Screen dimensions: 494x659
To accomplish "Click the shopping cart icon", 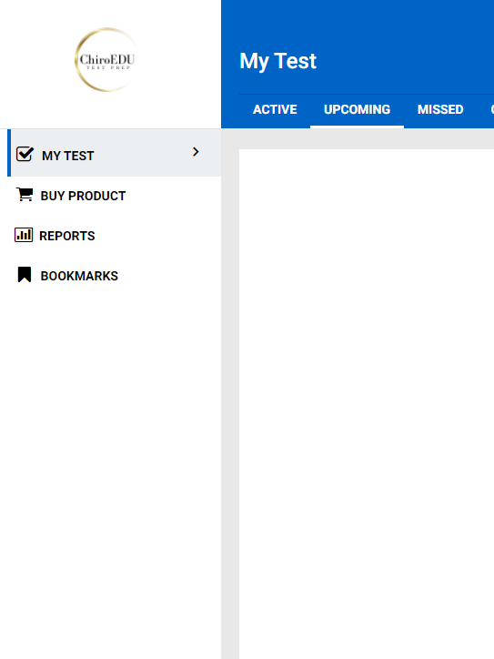I will coord(25,194).
